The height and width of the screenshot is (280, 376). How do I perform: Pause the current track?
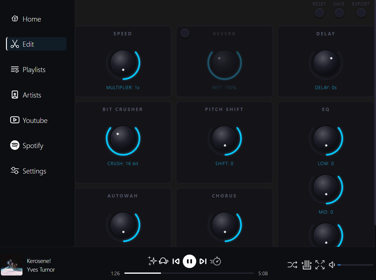click(x=189, y=261)
